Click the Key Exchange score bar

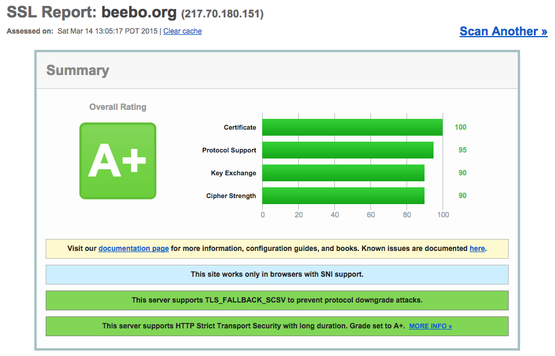point(343,173)
